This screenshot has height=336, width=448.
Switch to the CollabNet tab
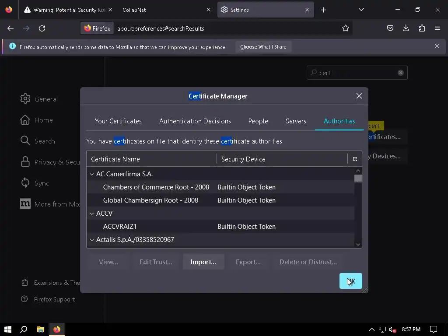click(x=167, y=10)
